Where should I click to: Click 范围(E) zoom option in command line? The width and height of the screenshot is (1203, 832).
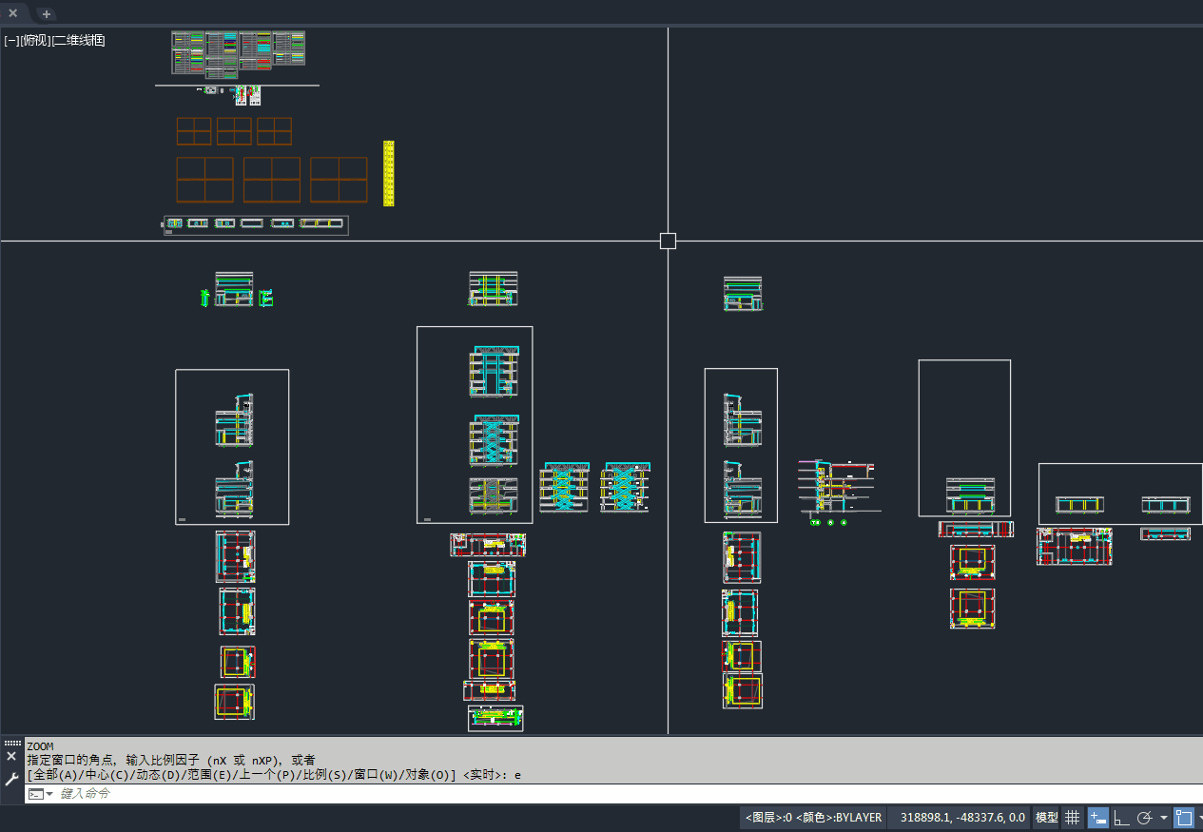(x=208, y=774)
